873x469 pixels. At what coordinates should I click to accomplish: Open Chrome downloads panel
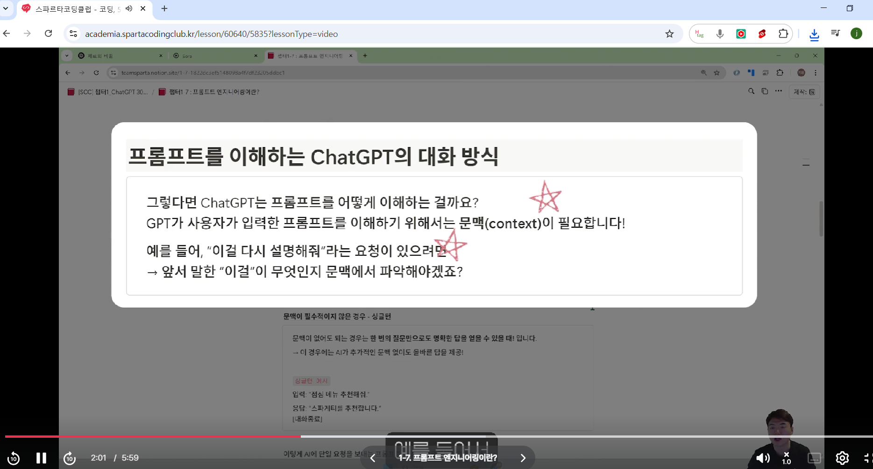pos(814,34)
